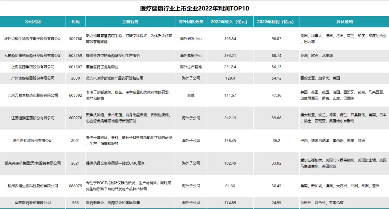Click the 涉及地域 column header
389x209 pixels.
(x=344, y=22)
